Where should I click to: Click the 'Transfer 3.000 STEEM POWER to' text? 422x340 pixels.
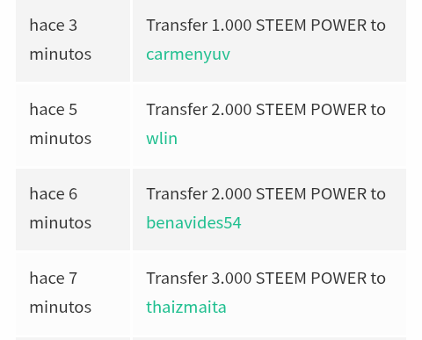266,279
